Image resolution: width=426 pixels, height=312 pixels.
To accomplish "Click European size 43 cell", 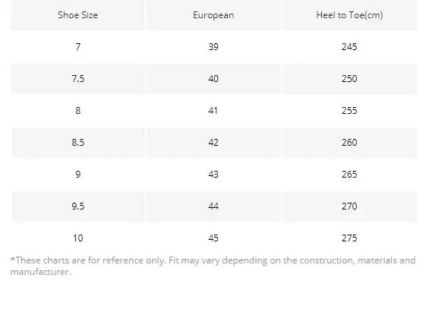I will click(x=213, y=175).
